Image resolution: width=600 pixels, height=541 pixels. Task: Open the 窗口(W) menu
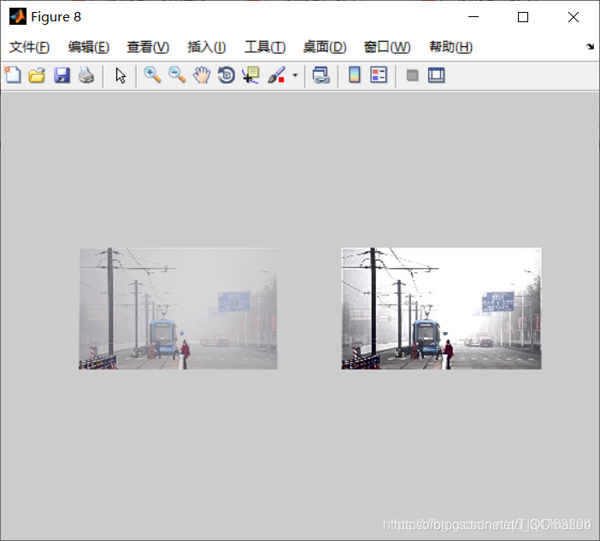point(387,47)
